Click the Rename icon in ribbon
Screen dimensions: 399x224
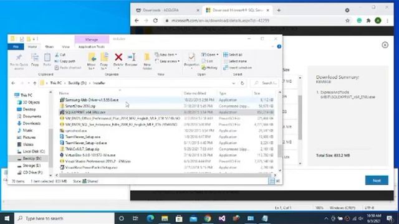tap(132, 57)
